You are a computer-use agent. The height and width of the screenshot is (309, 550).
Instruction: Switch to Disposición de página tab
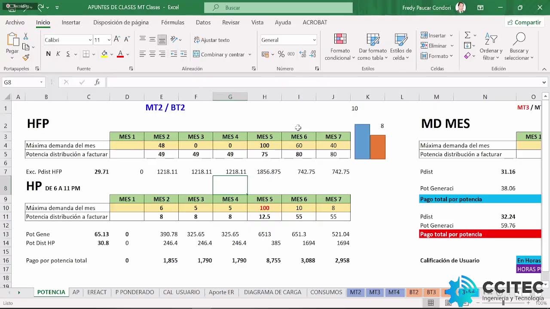point(121,22)
